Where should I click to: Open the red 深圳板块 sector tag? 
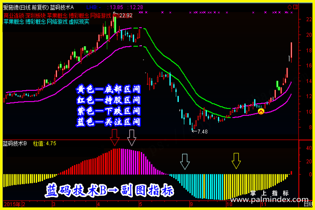click(36, 16)
